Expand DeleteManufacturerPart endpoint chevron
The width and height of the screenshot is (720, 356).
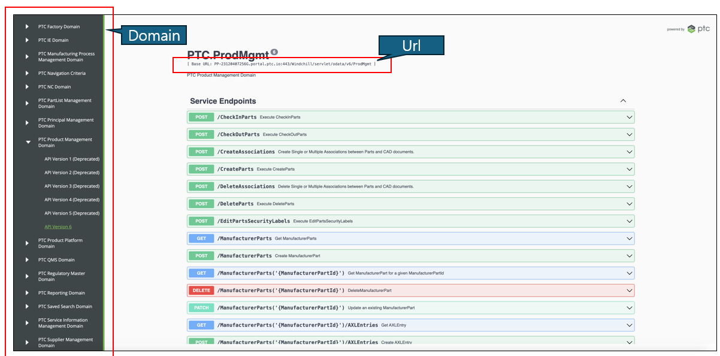(x=629, y=290)
